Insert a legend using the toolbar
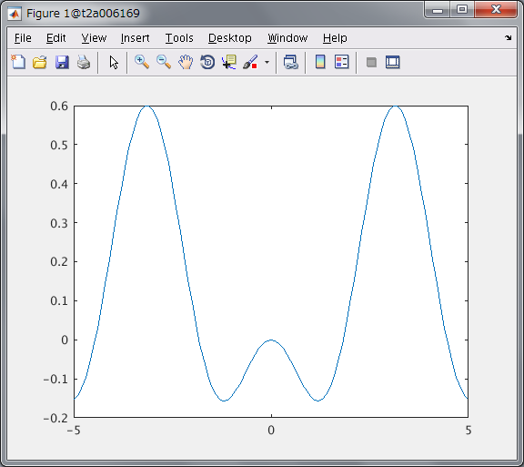This screenshot has width=524, height=467. [x=341, y=62]
